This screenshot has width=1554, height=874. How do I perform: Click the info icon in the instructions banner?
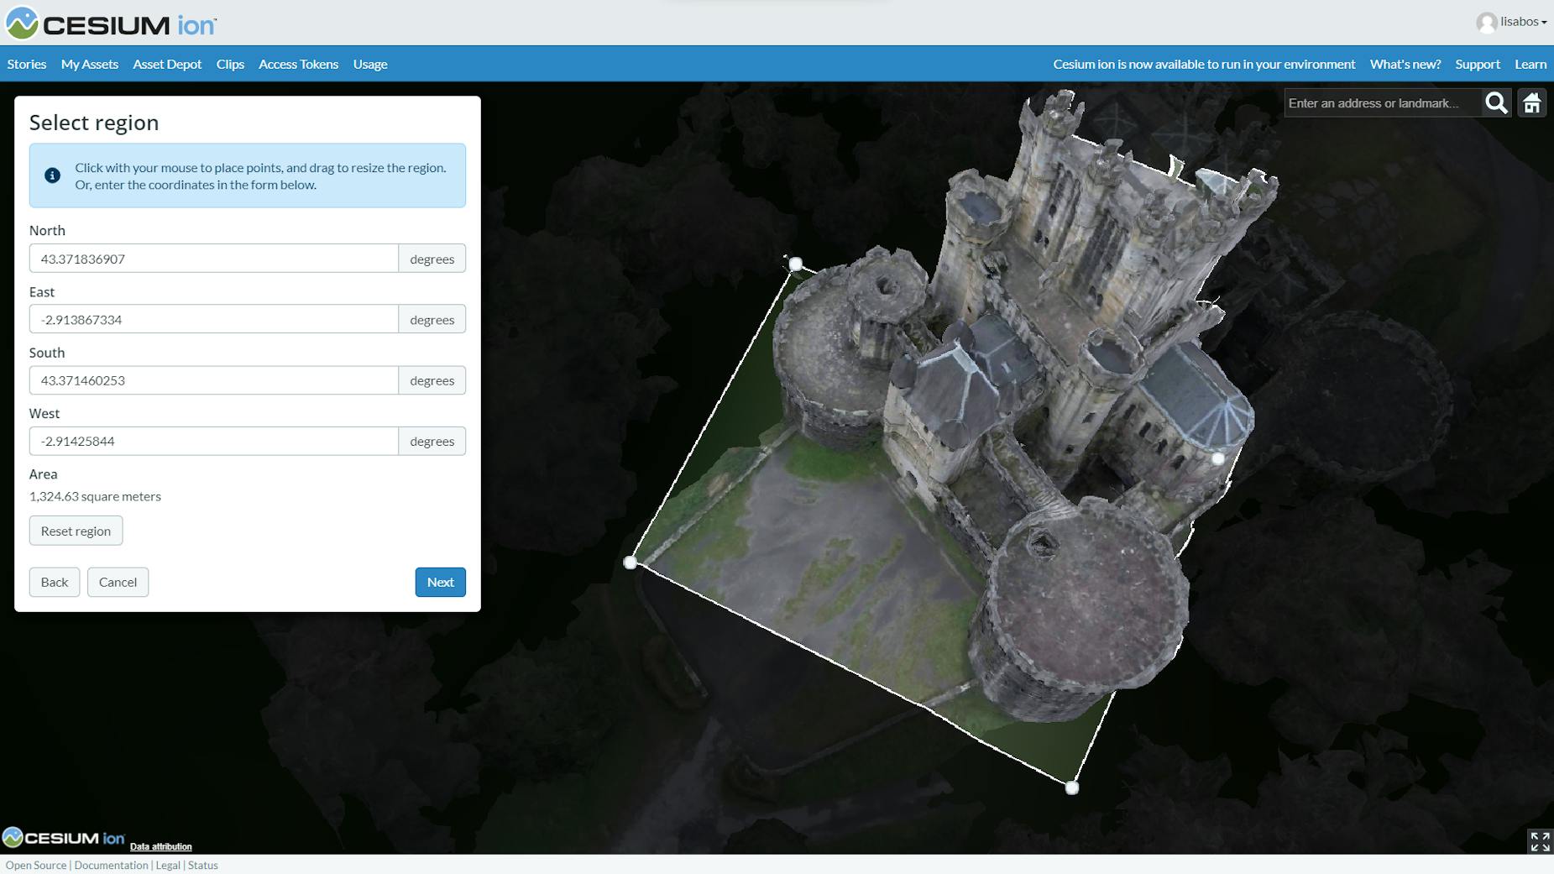(x=51, y=175)
